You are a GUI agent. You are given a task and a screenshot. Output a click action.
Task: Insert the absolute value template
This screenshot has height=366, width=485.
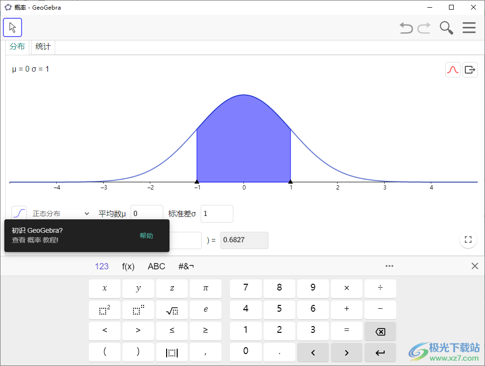[172, 353]
